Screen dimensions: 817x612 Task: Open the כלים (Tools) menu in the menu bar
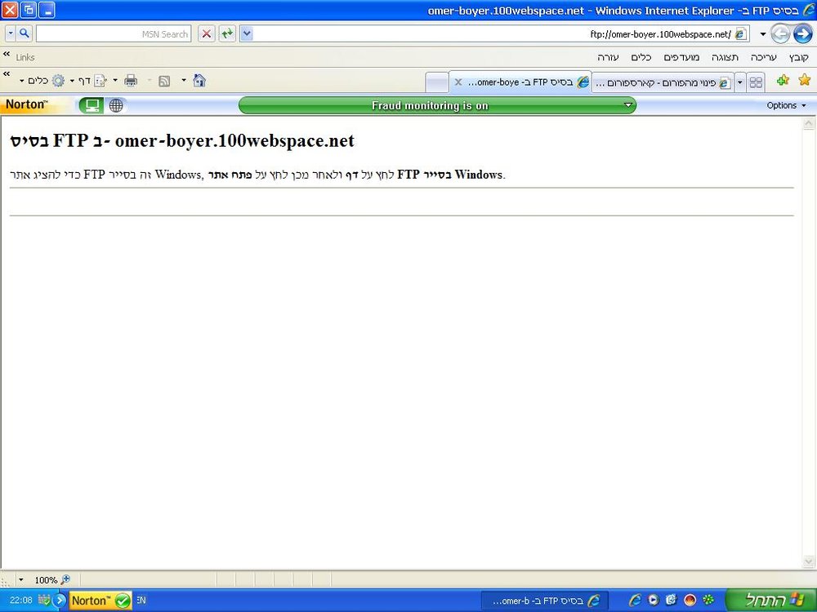point(641,57)
